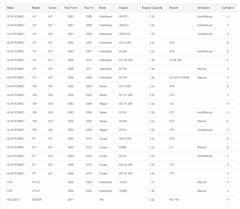Image resolution: width=240 pixels, height=209 pixels.
Task: Select the Series column header
Action: pos(52,8)
